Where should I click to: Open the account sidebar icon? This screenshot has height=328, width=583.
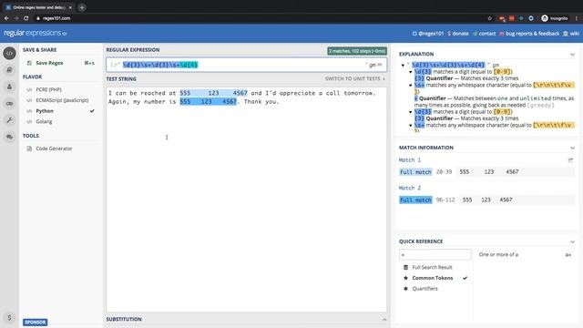click(10, 87)
